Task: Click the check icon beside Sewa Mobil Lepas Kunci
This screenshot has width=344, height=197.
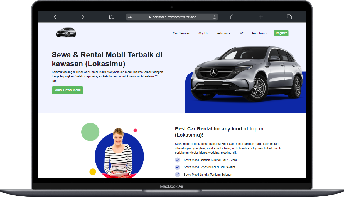Action: [x=177, y=167]
